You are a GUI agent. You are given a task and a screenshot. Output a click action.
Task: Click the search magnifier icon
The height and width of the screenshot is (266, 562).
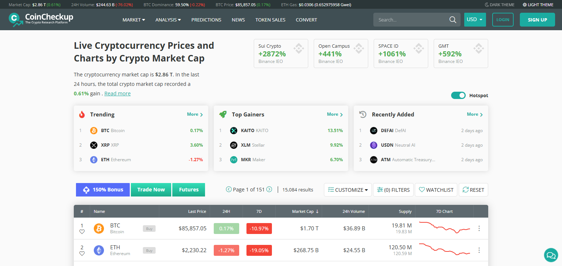[452, 20]
